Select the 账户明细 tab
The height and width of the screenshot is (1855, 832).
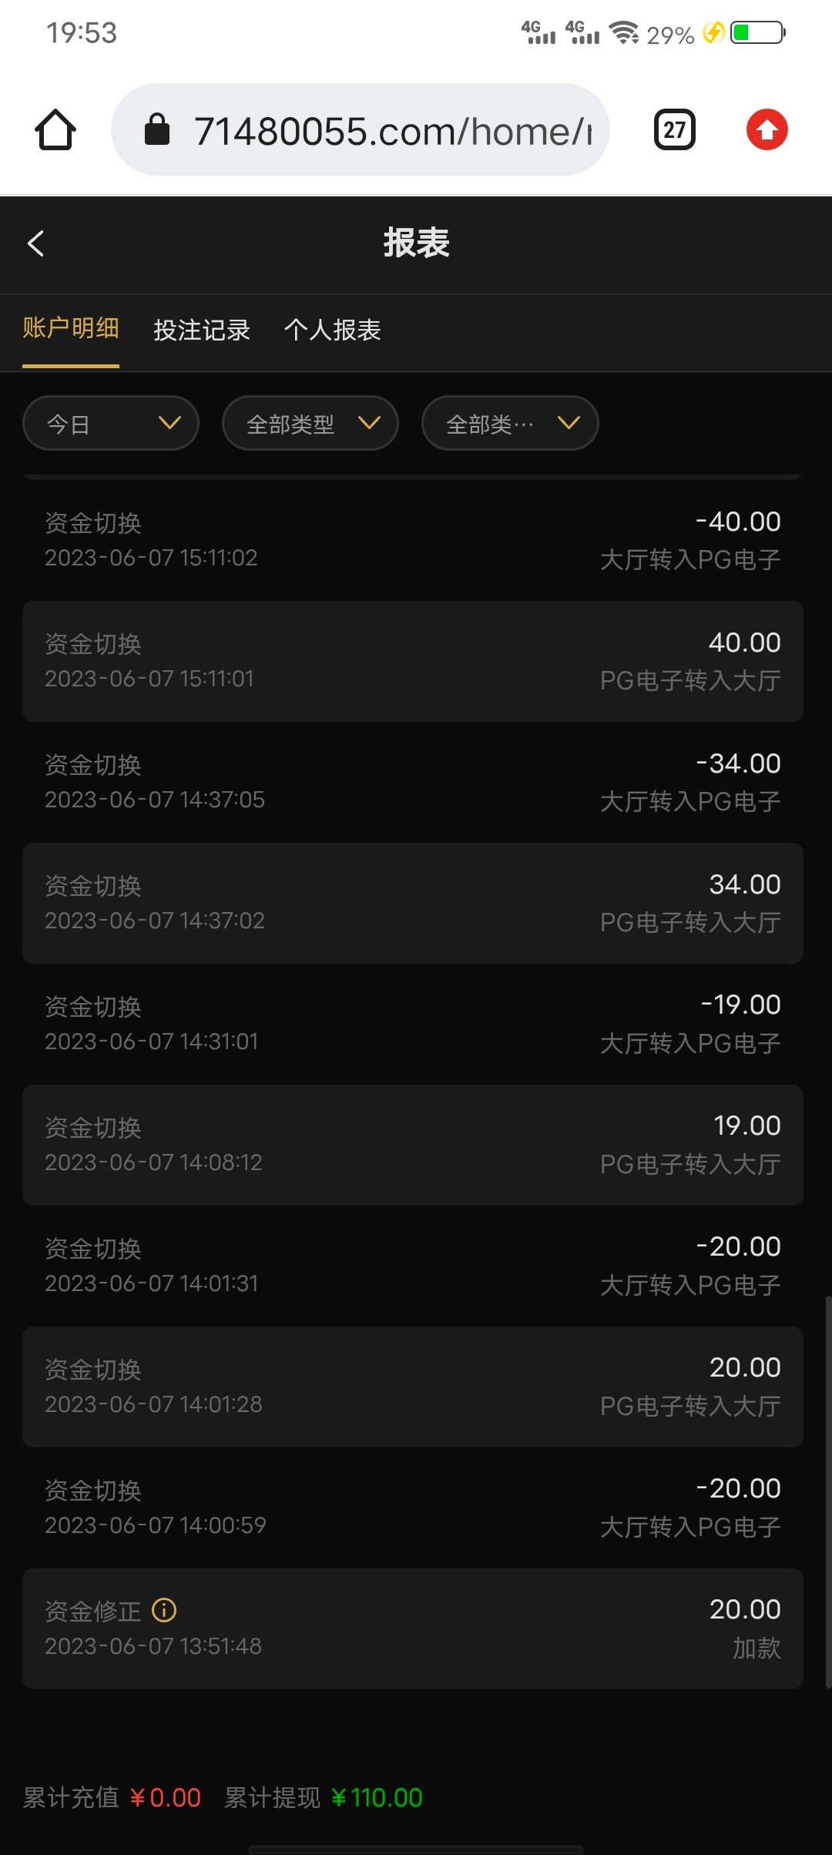[71, 328]
